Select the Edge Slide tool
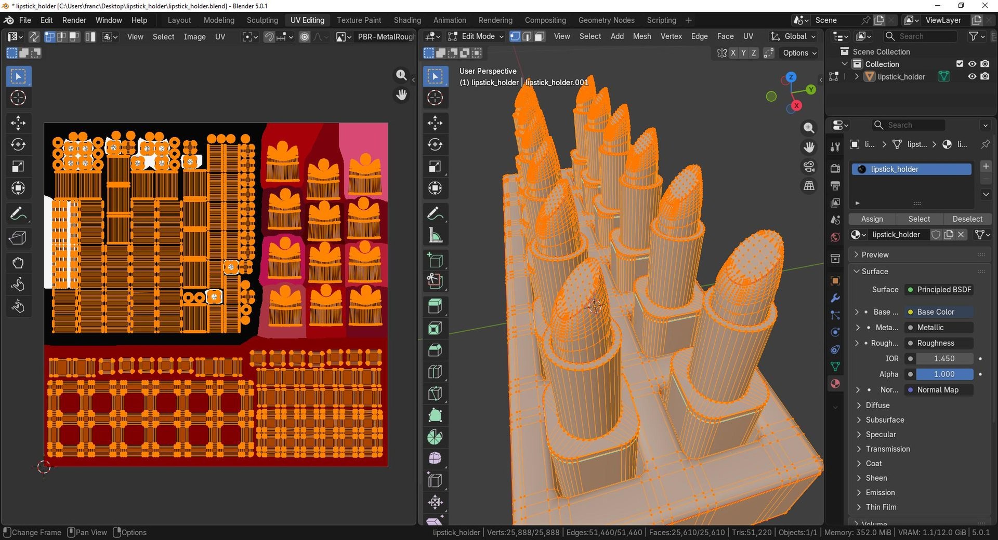The width and height of the screenshot is (998, 540). click(x=435, y=481)
